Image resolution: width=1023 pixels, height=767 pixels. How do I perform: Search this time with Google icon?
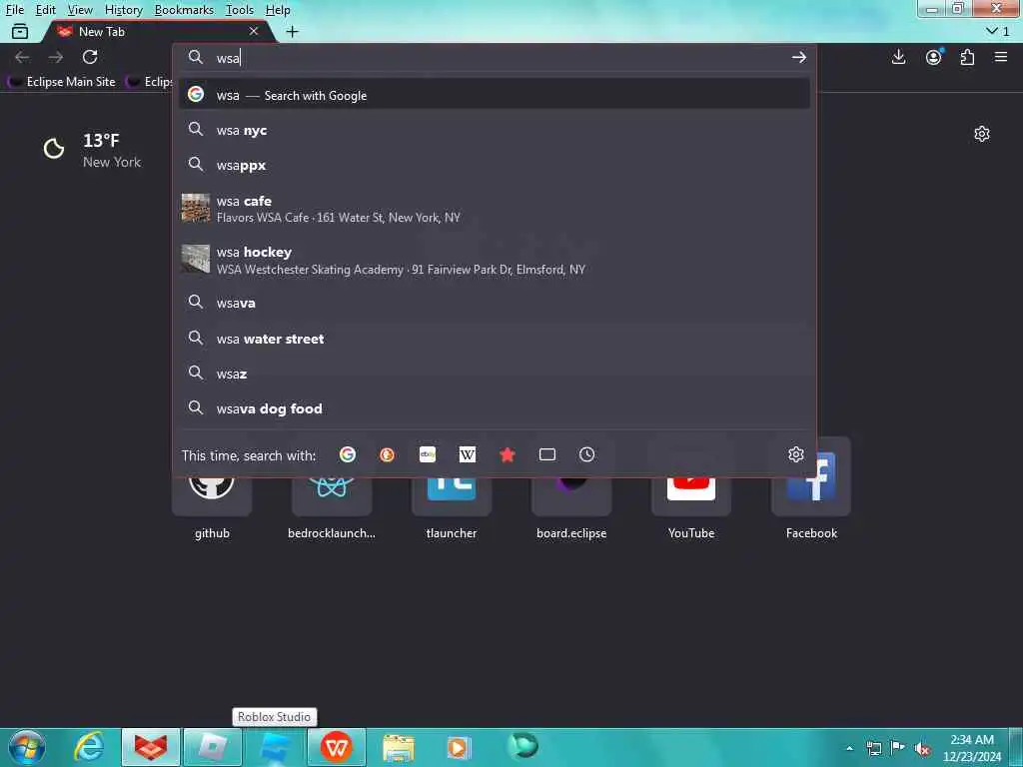pos(348,454)
